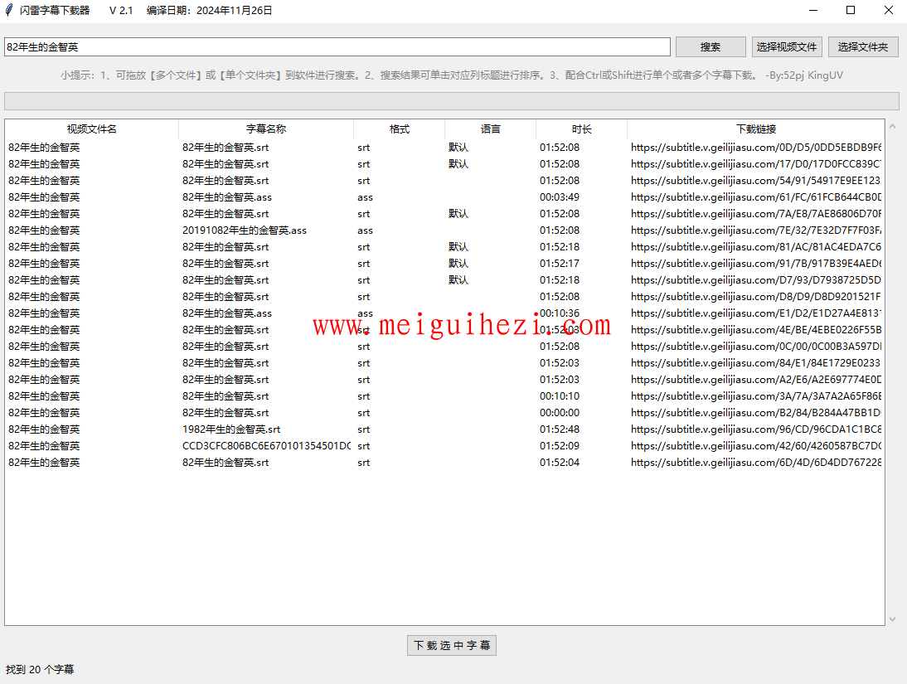Click link containing 42/60/4260587BC7D
907x684 pixels.
click(x=756, y=446)
